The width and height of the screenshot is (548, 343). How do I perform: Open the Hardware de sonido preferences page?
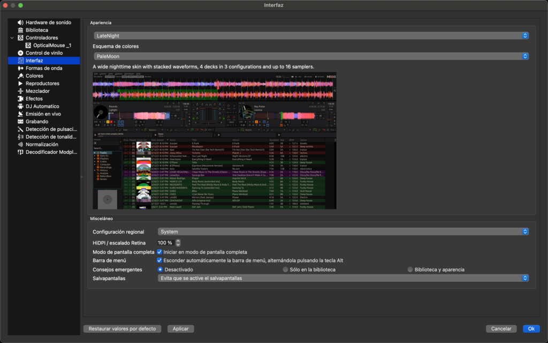(x=48, y=23)
